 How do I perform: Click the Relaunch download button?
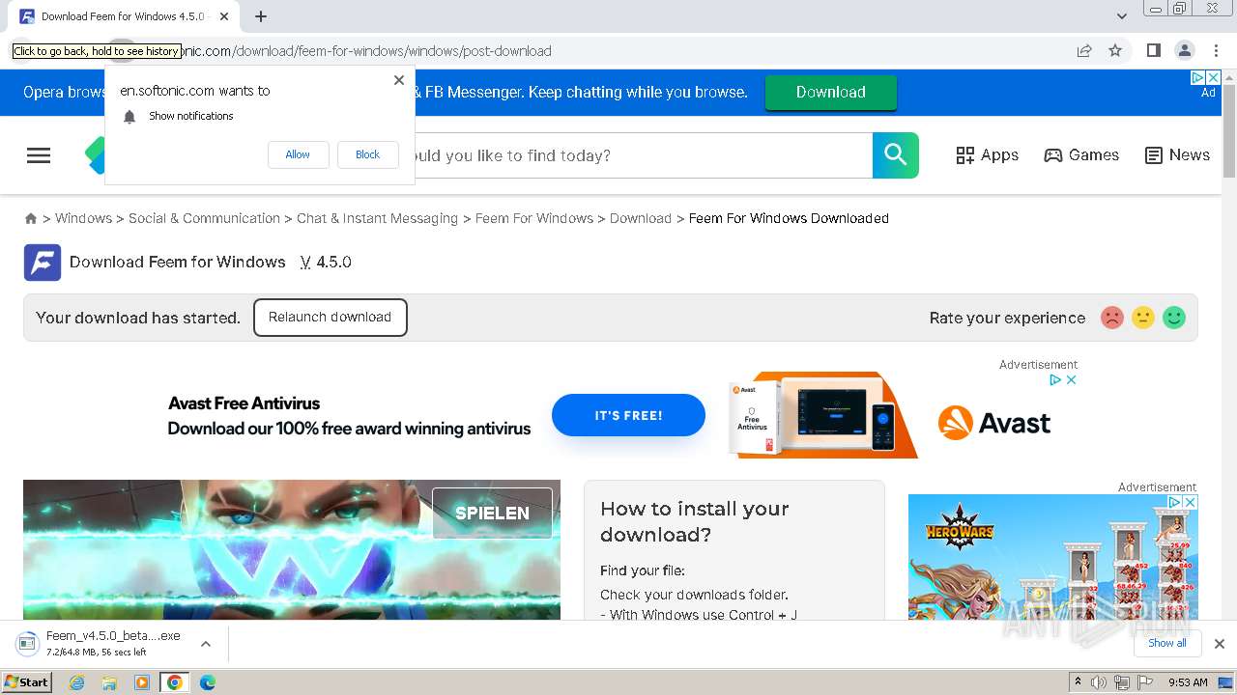[x=331, y=318]
